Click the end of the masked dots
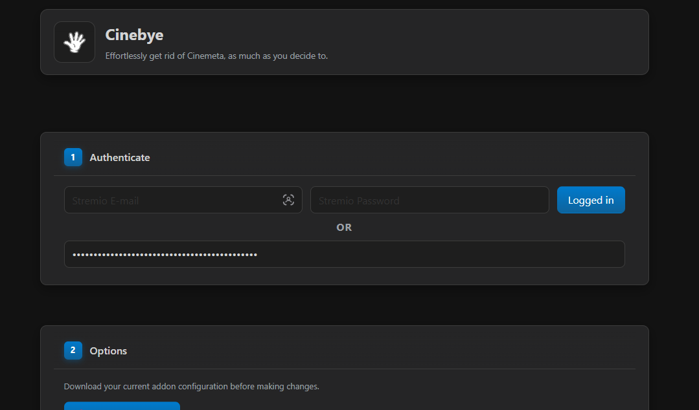The image size is (699, 410). click(257, 255)
